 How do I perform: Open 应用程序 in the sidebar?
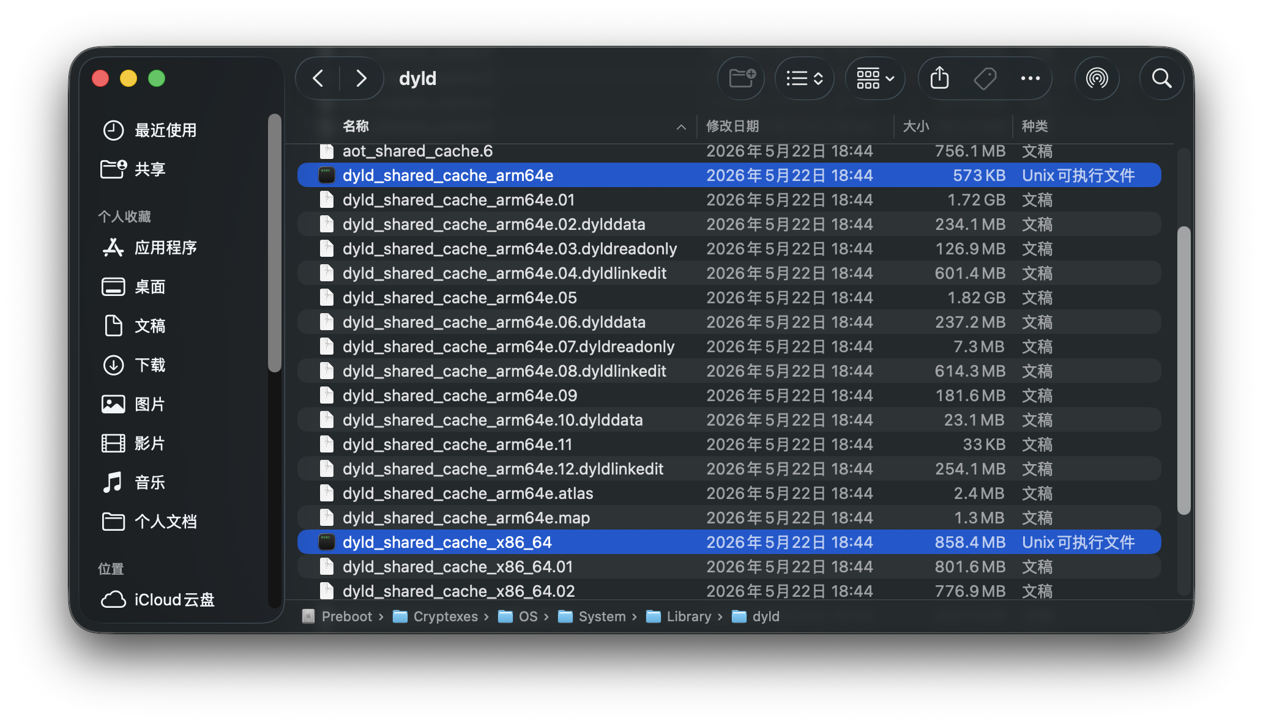pyautogui.click(x=149, y=248)
